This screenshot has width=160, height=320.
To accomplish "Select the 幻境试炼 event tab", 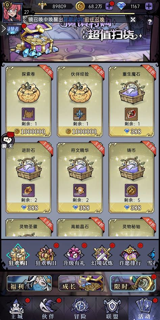I will click(x=102, y=256).
